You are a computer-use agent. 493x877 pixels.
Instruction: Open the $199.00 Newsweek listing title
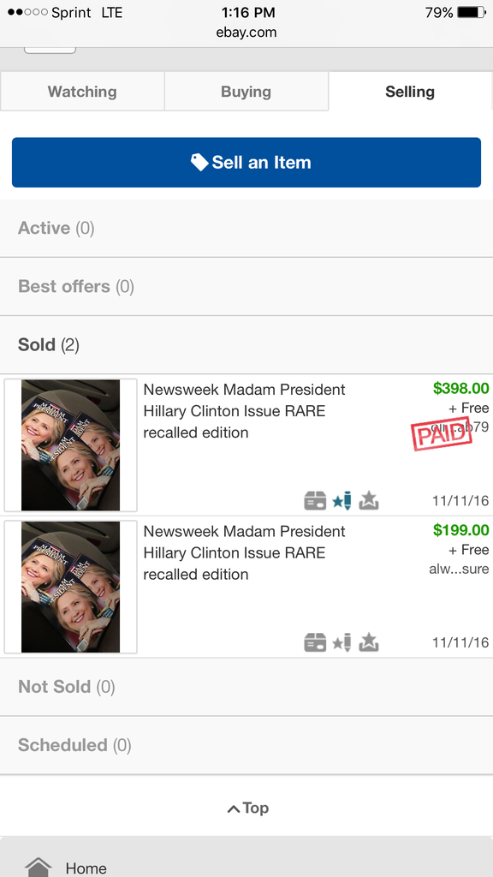(244, 552)
